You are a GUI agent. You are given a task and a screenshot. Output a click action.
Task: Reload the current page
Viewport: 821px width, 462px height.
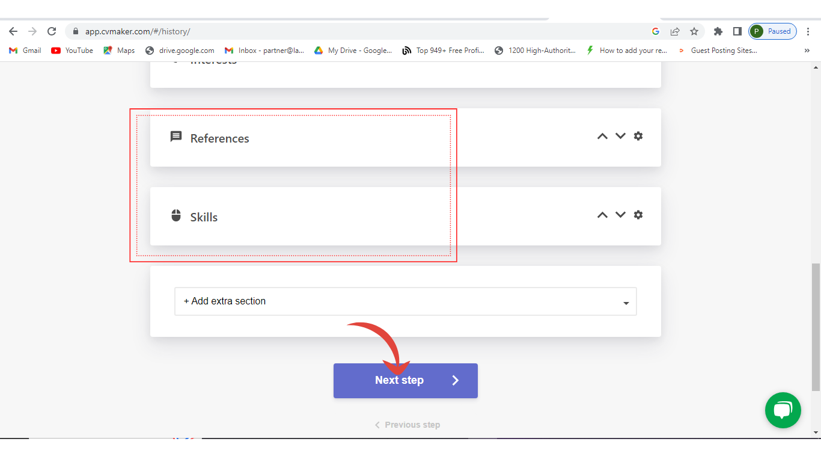[x=52, y=31]
